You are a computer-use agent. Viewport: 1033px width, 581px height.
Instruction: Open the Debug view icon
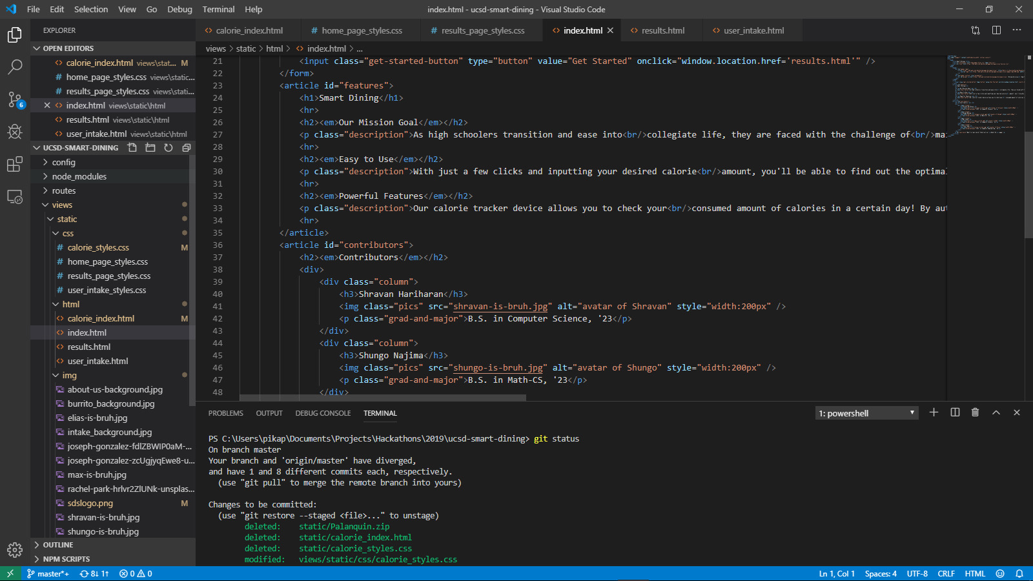click(15, 132)
